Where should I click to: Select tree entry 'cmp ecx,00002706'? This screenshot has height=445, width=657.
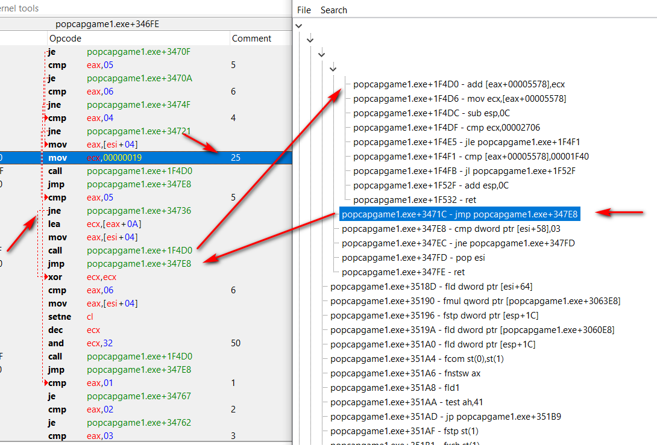[x=446, y=128]
